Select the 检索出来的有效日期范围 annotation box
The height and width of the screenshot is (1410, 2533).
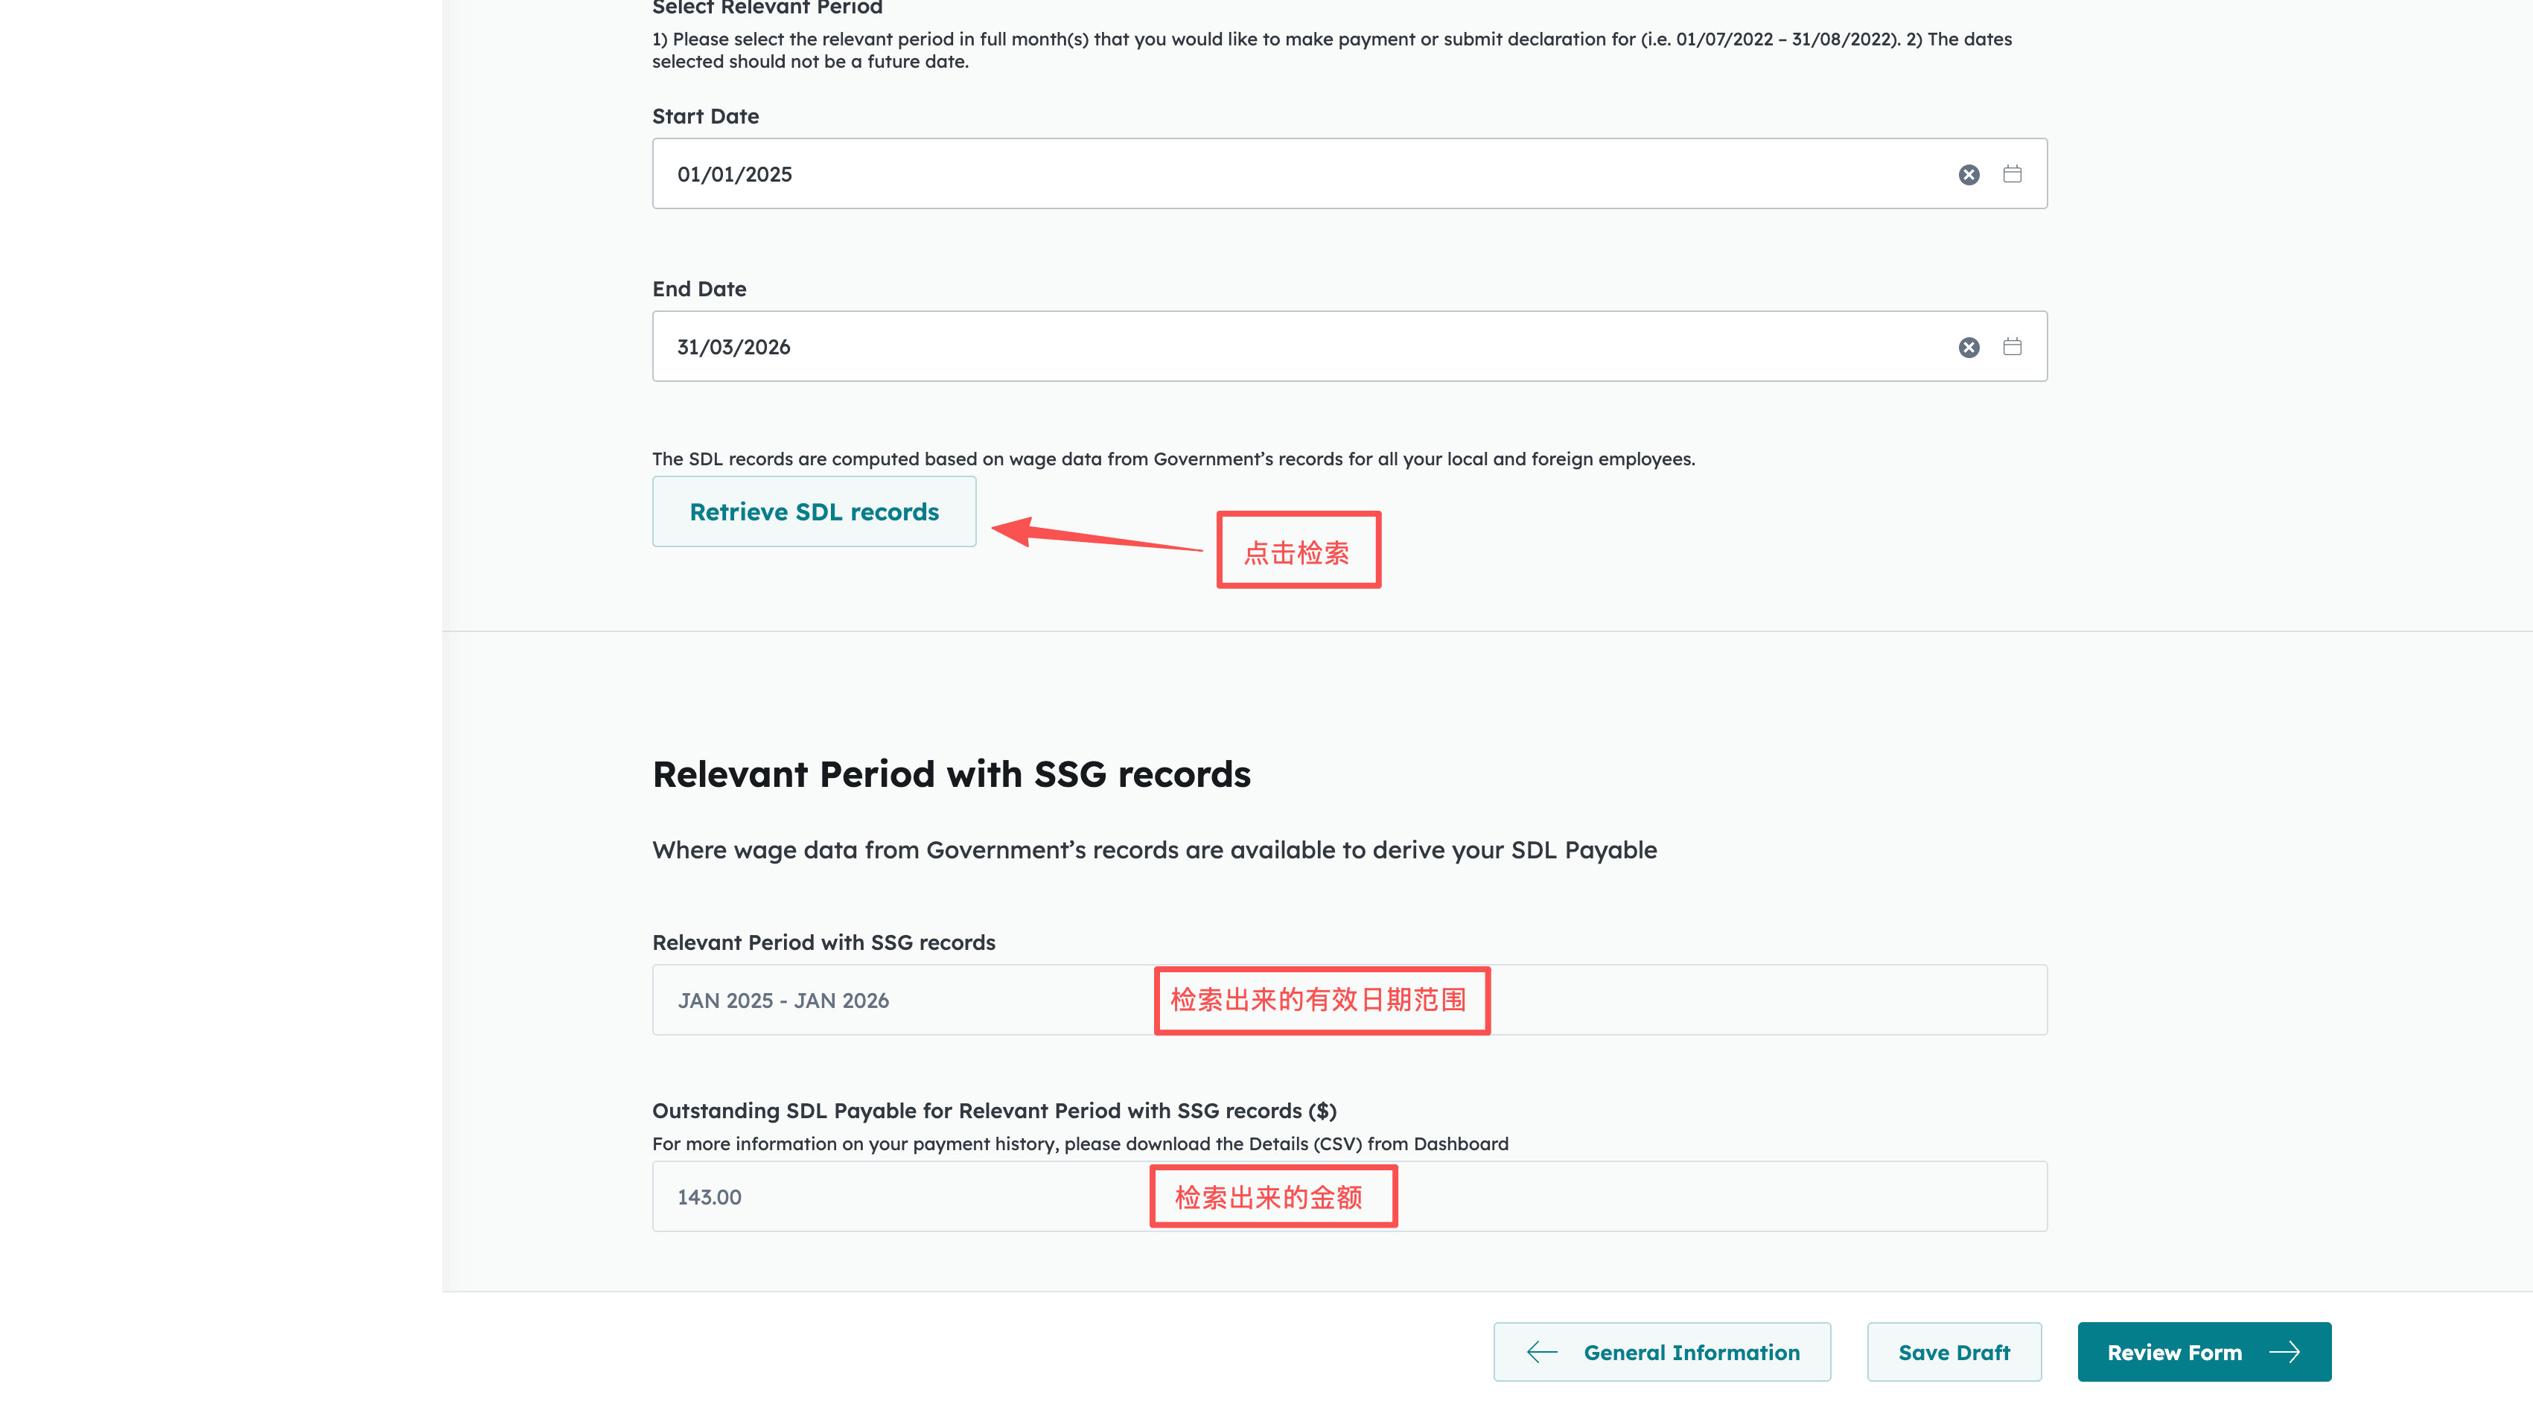pyautogui.click(x=1322, y=1000)
